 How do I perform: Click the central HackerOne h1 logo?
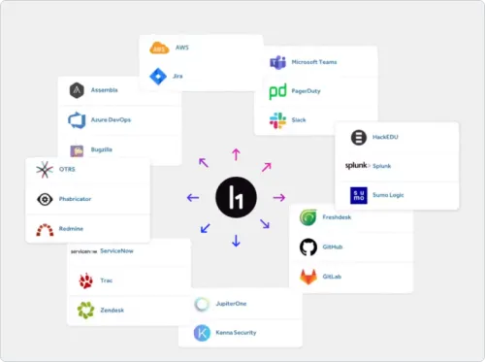click(236, 197)
